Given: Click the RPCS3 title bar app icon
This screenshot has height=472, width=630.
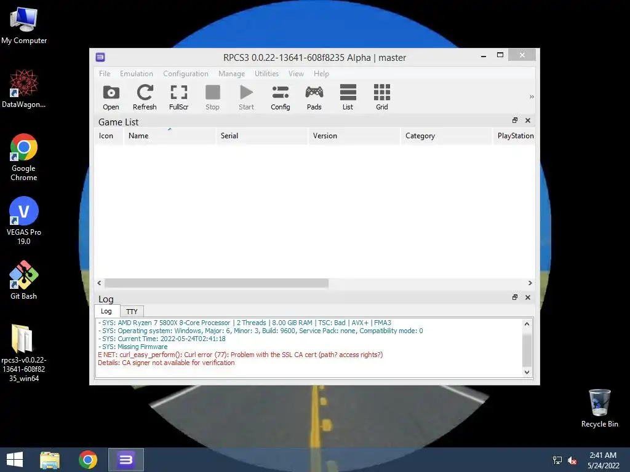Looking at the screenshot, I should click(100, 57).
